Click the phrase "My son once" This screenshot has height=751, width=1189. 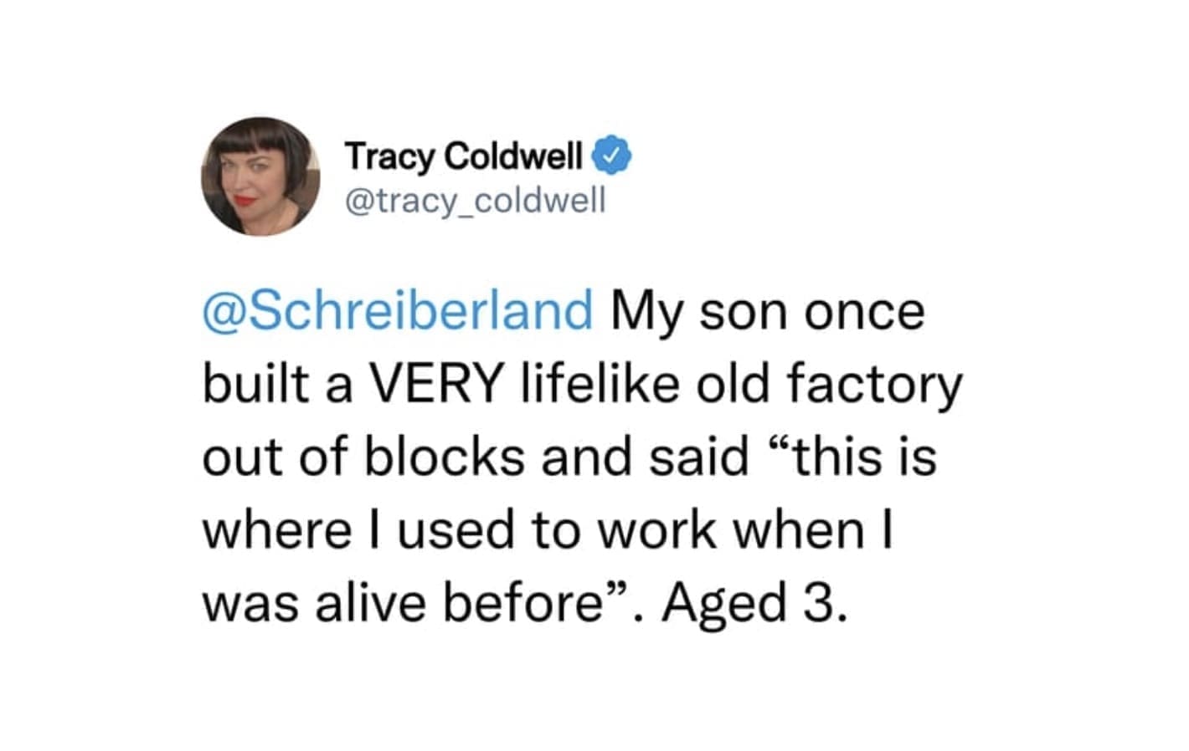point(768,312)
